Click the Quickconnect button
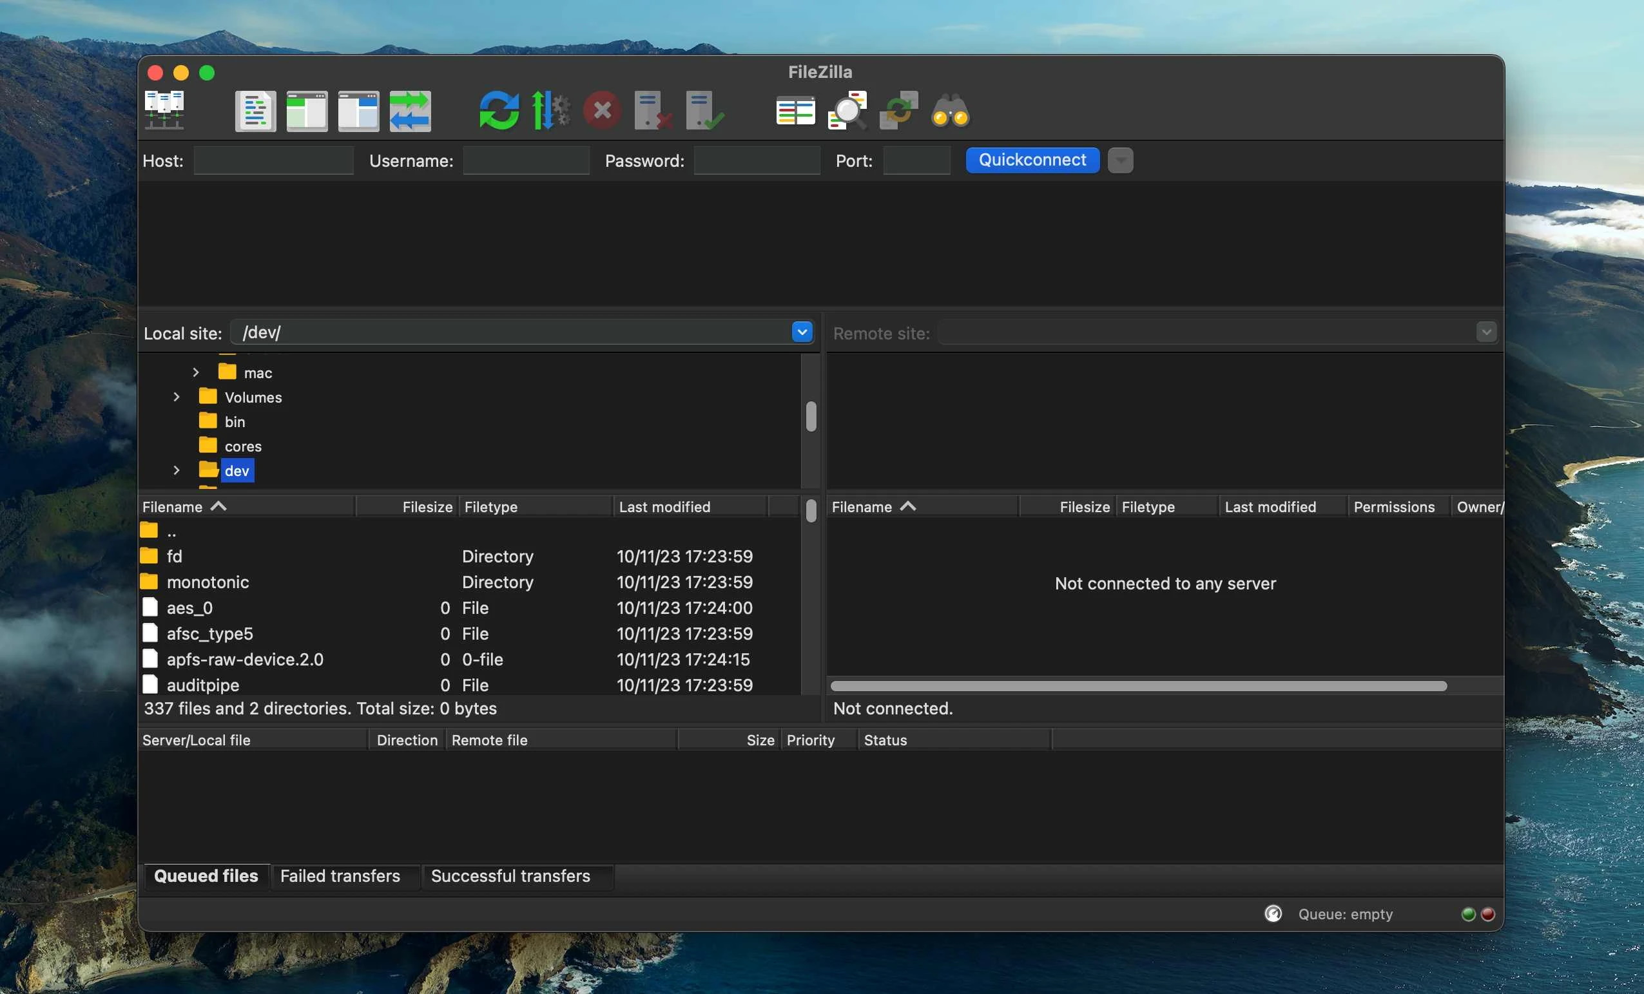 [x=1032, y=160]
